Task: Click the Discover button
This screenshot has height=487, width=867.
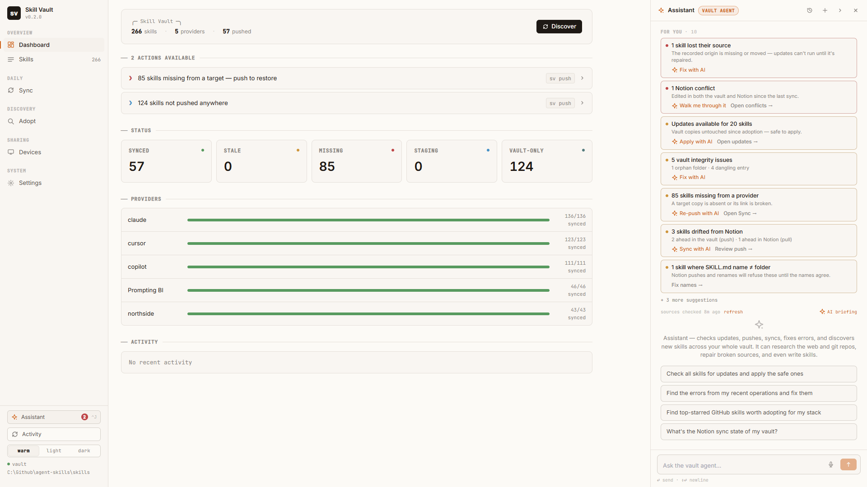Action: click(x=559, y=27)
